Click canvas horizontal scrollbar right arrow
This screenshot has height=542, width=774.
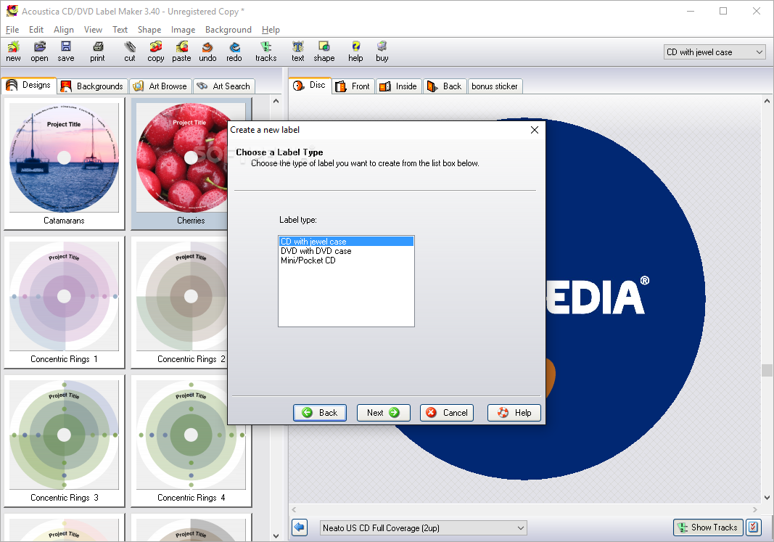(754, 509)
